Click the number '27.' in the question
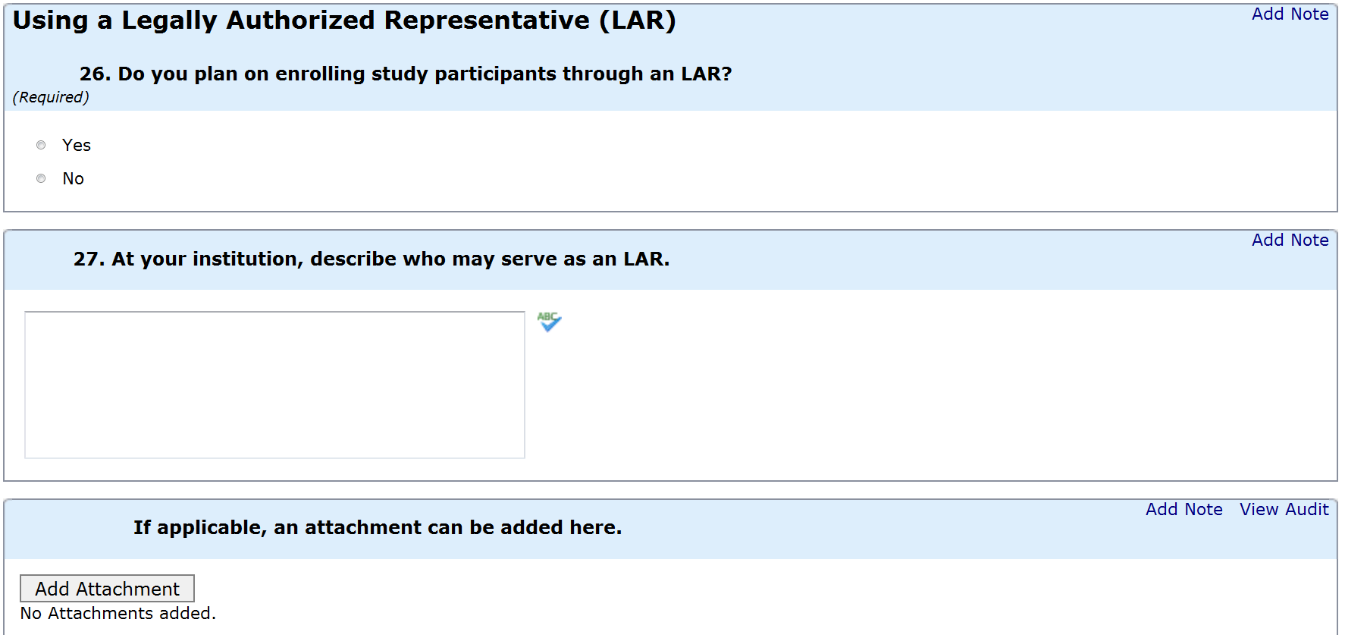 click(89, 259)
